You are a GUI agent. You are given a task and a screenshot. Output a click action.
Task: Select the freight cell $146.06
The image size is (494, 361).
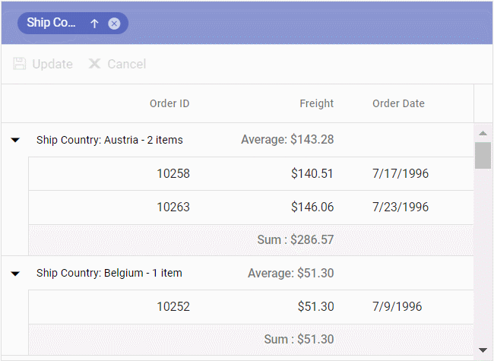pos(312,207)
